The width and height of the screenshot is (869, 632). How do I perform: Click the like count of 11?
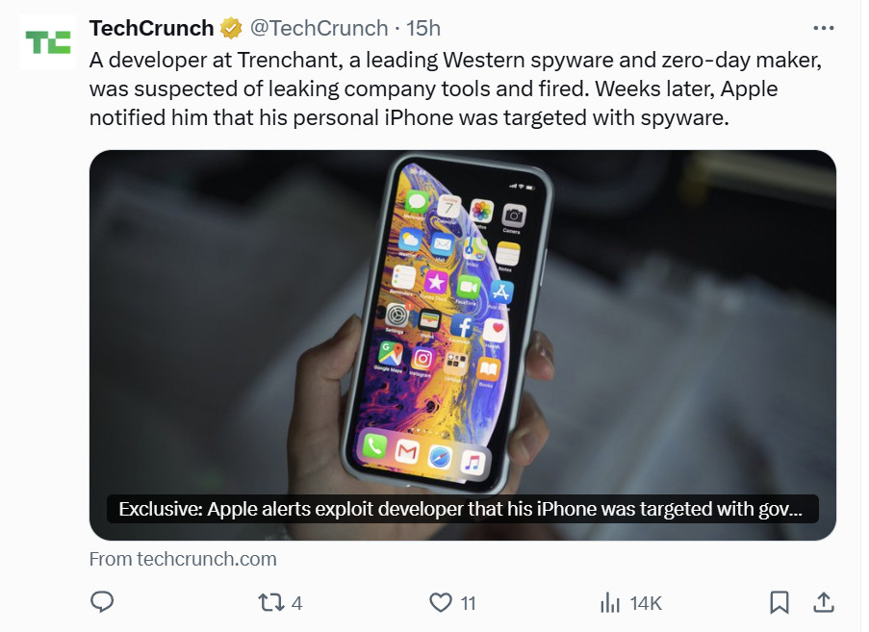point(469,603)
